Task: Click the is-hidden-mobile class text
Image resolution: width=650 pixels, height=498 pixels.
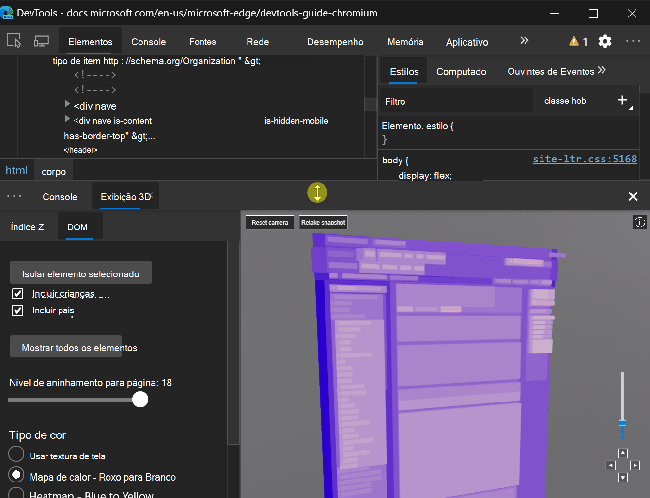Action: point(296,121)
